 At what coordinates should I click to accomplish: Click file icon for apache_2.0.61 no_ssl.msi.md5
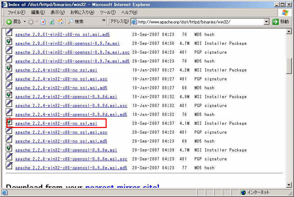click(x=9, y=32)
